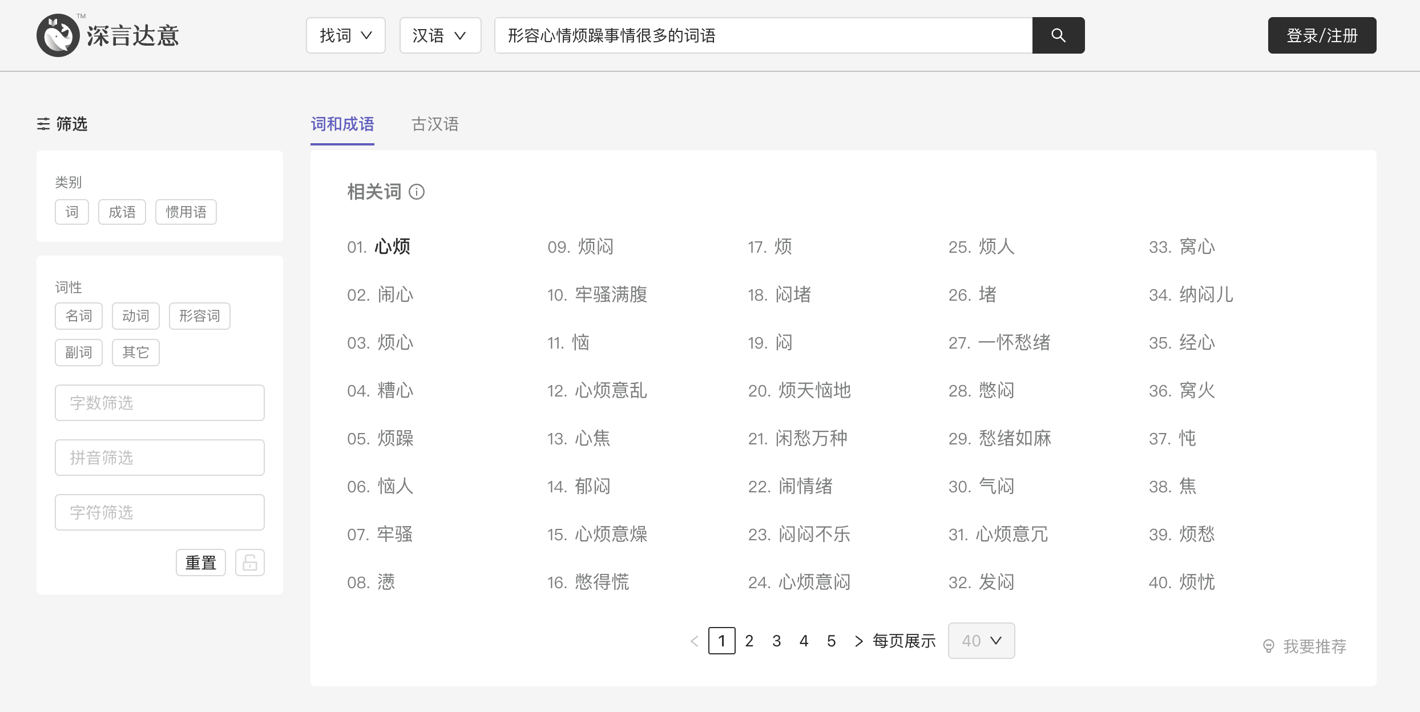Click the search magnifier icon

click(x=1058, y=35)
